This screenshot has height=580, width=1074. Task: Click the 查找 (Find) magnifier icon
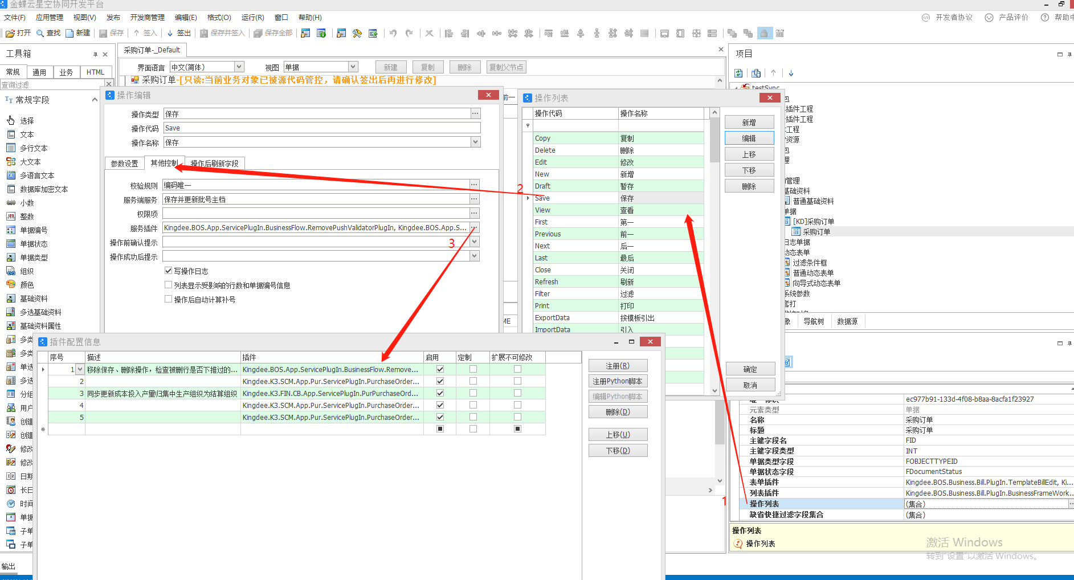tap(40, 34)
